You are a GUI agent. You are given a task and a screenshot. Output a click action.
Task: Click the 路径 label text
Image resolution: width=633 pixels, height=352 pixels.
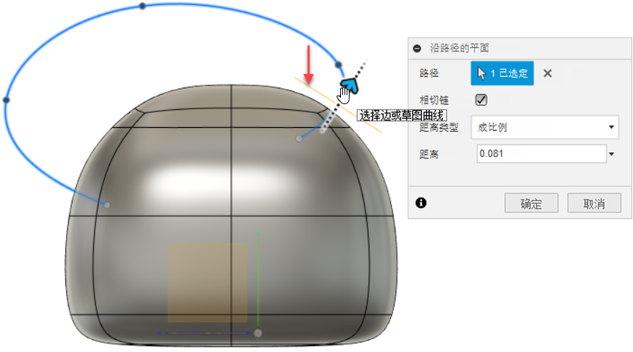click(x=428, y=73)
